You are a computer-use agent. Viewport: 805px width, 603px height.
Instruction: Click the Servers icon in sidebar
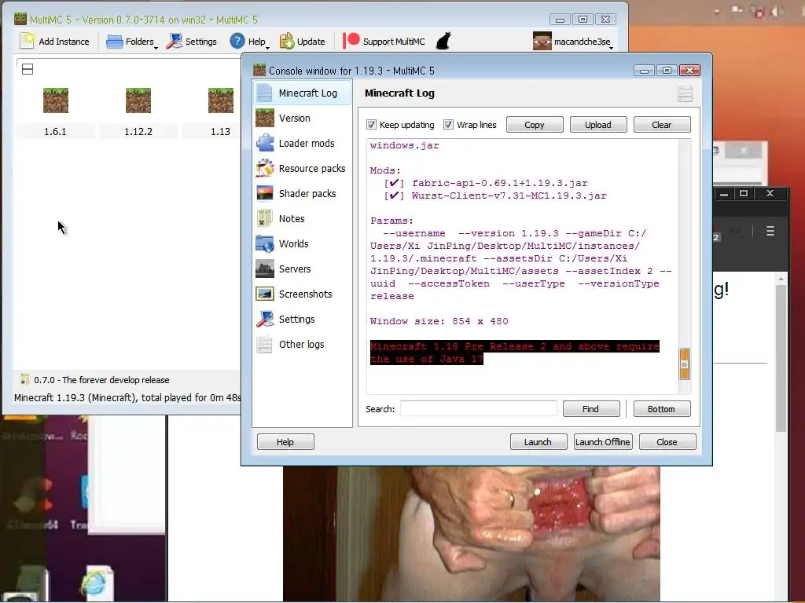click(265, 269)
